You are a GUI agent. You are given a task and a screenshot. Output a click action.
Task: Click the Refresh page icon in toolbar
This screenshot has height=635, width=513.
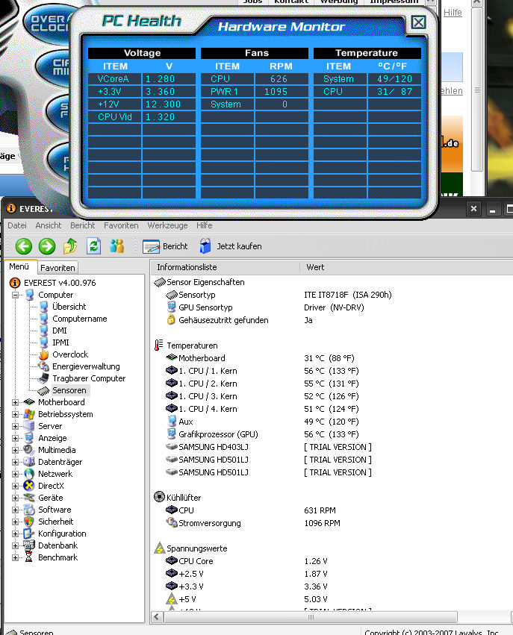[x=93, y=245]
